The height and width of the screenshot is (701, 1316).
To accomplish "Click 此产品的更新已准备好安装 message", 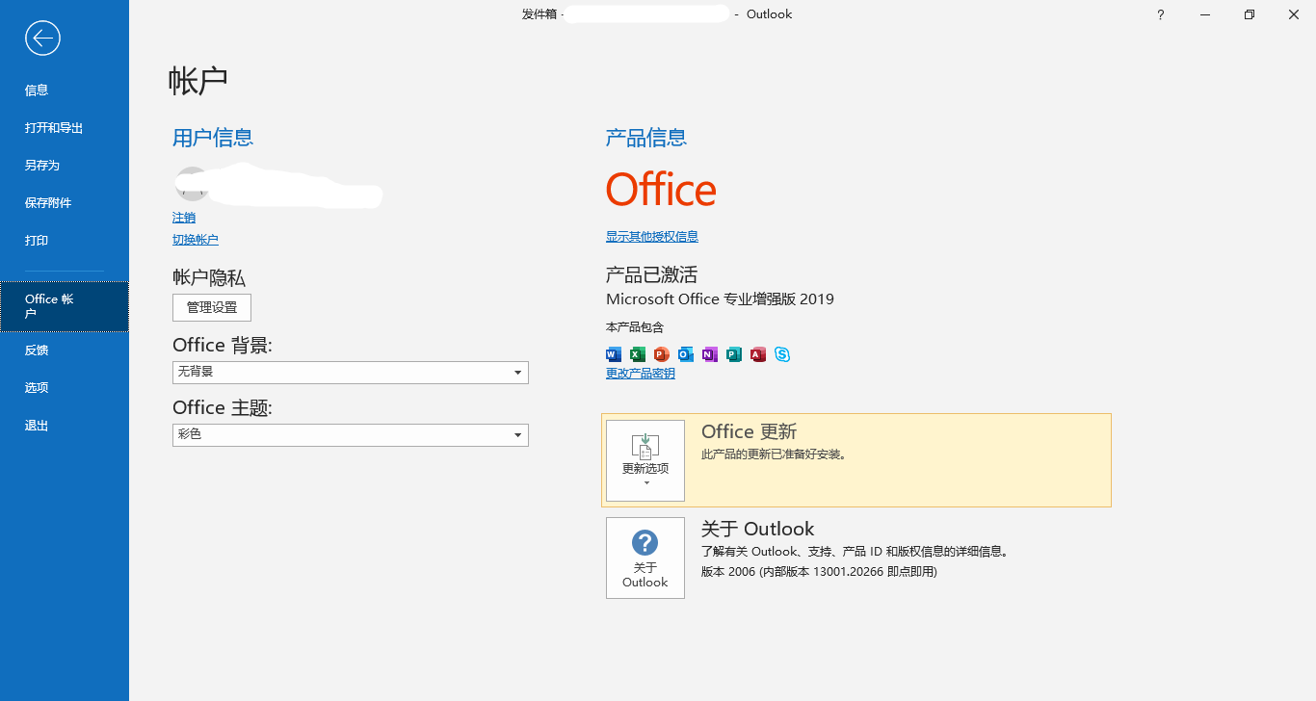I will click(x=775, y=454).
